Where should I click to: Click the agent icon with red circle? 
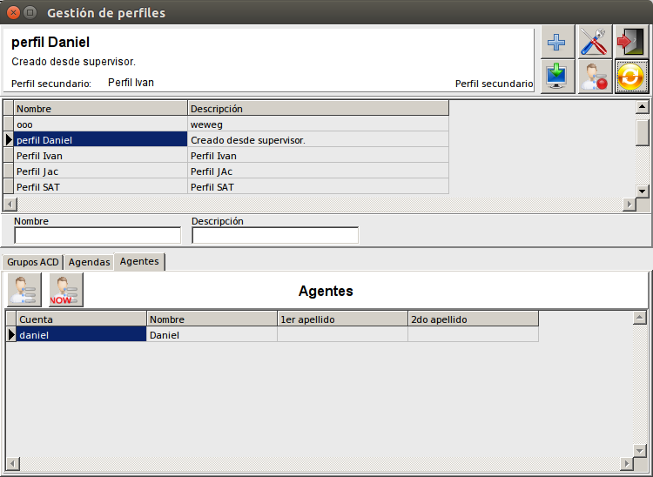pyautogui.click(x=595, y=77)
